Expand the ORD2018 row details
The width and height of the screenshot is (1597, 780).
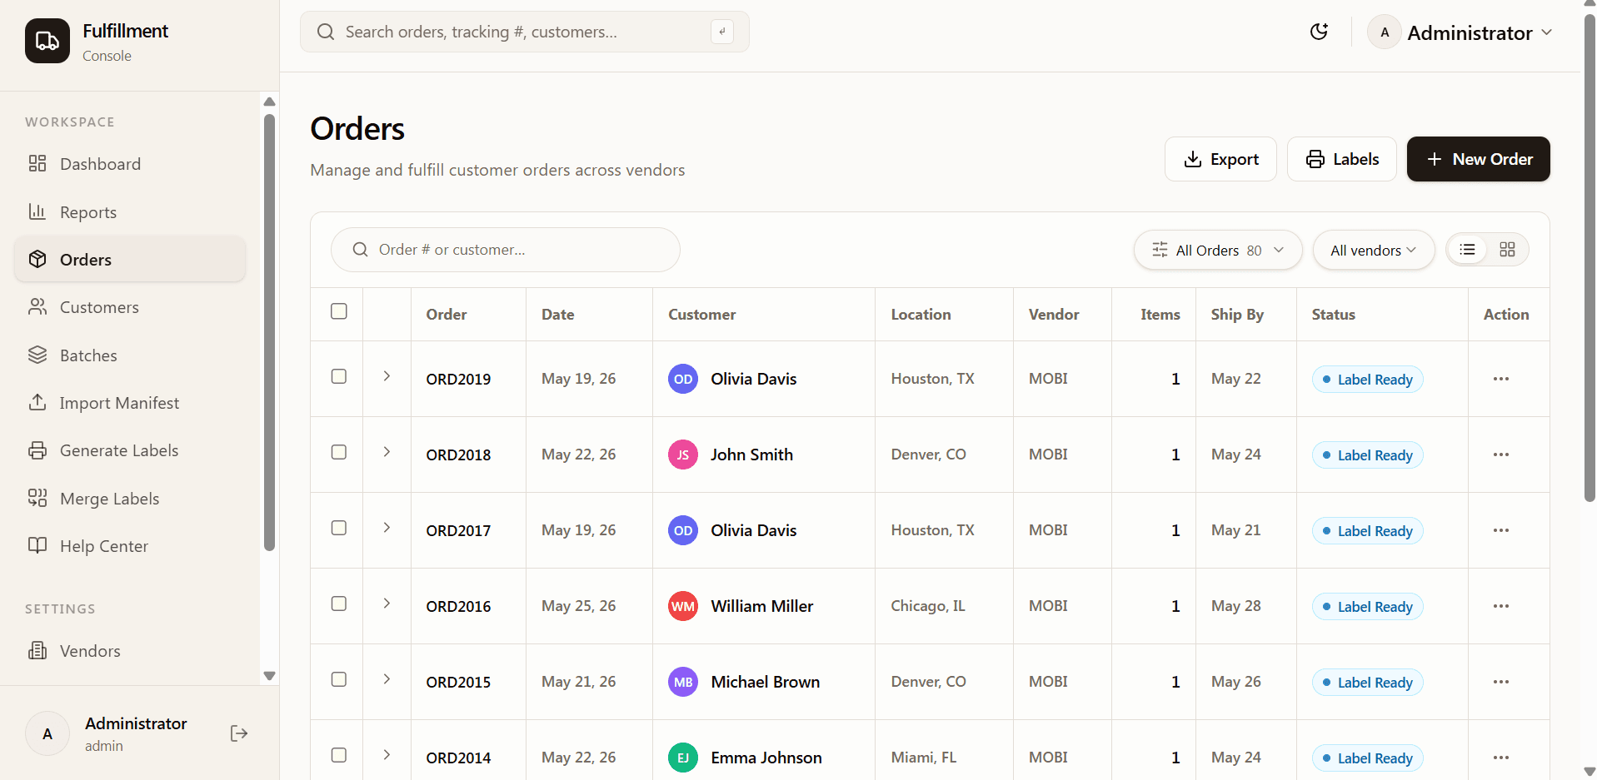[387, 452]
